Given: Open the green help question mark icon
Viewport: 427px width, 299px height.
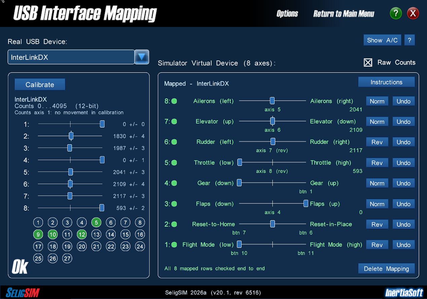Looking at the screenshot, I should 396,13.
